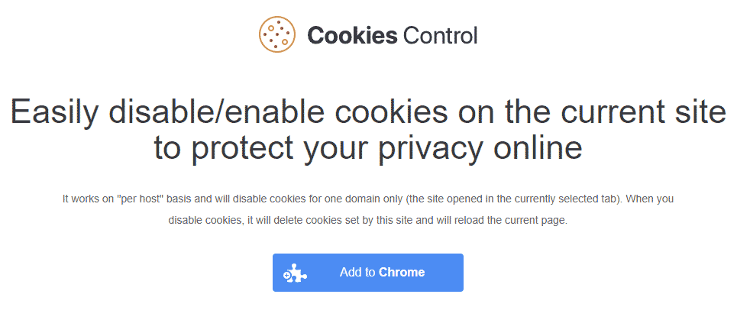The image size is (737, 320).
Task: Click the headline word disable/enable
Action: pyautogui.click(x=220, y=112)
